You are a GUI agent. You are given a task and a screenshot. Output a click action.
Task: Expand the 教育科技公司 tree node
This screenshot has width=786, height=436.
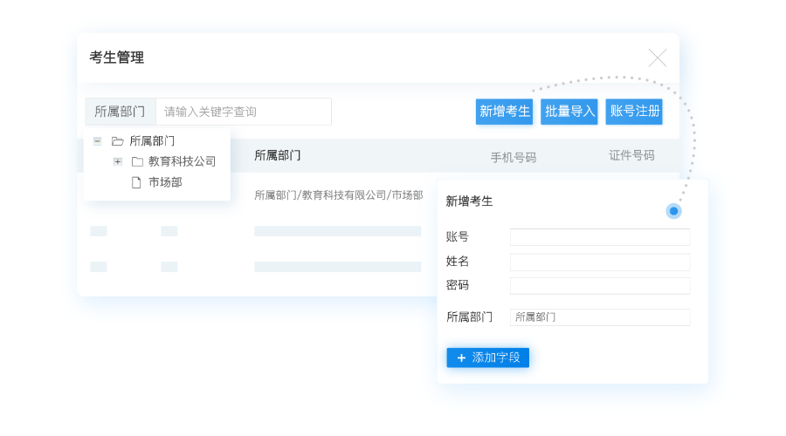[x=117, y=161]
